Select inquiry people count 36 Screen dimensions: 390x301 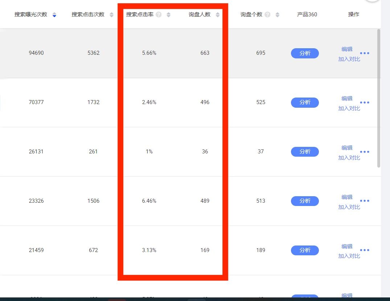pyautogui.click(x=205, y=152)
